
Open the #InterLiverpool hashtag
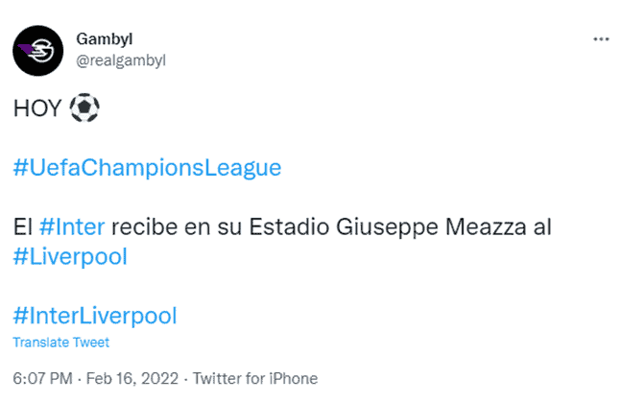click(x=95, y=316)
